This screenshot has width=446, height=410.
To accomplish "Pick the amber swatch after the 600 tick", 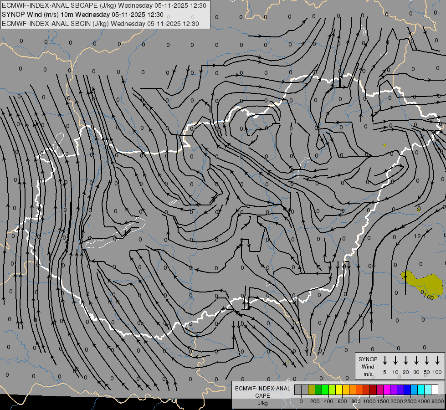I will (346, 389).
